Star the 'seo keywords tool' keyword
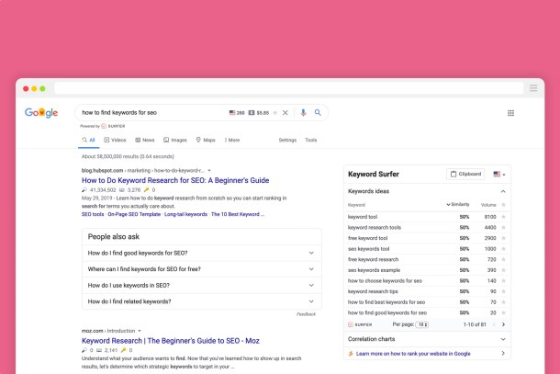This screenshot has height=374, width=560. click(x=504, y=249)
